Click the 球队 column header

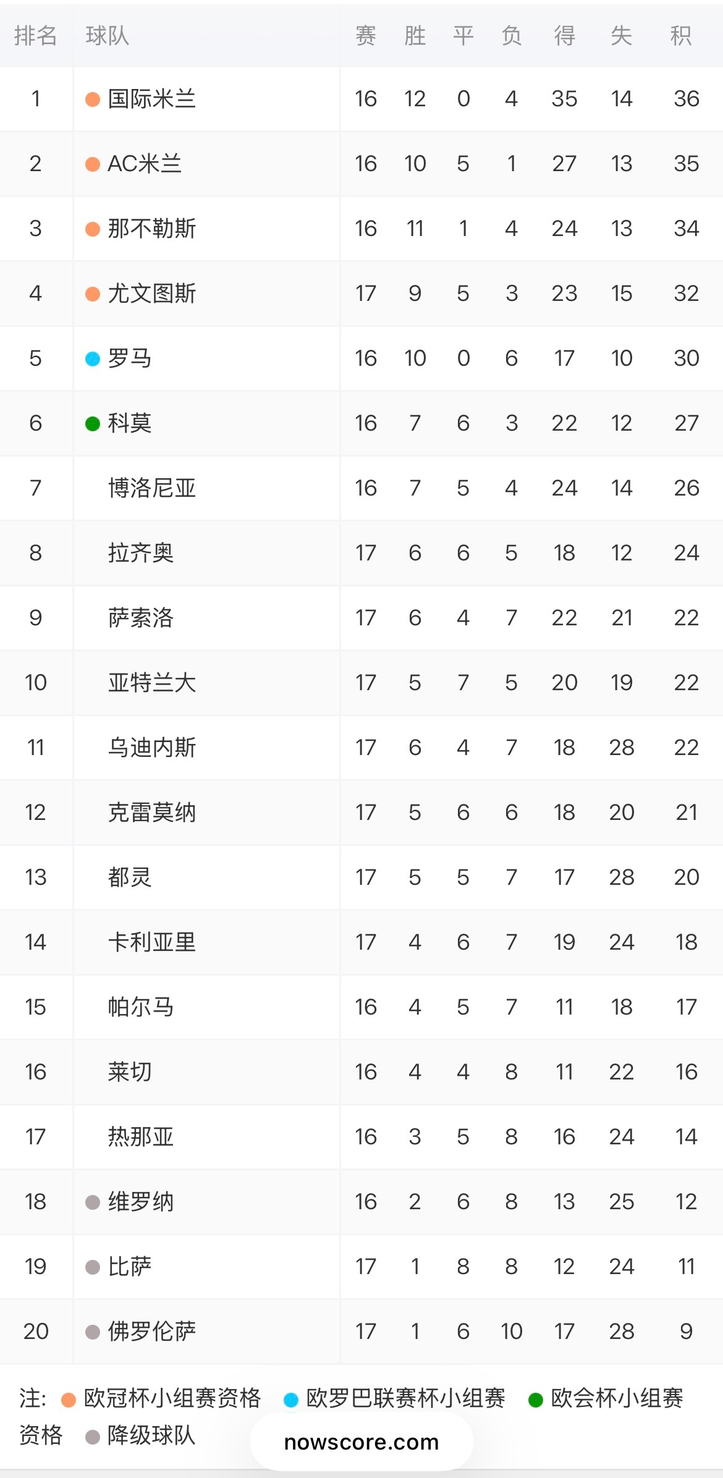pyautogui.click(x=108, y=36)
